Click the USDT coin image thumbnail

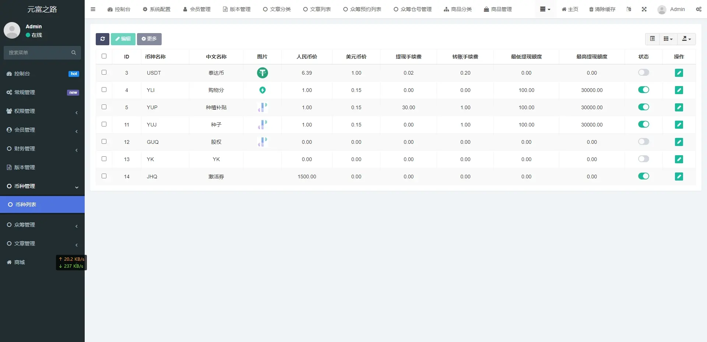[262, 73]
